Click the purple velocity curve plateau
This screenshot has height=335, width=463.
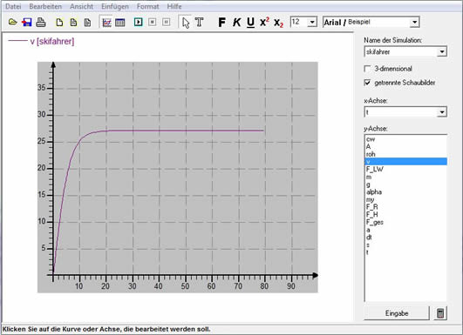[x=186, y=131]
